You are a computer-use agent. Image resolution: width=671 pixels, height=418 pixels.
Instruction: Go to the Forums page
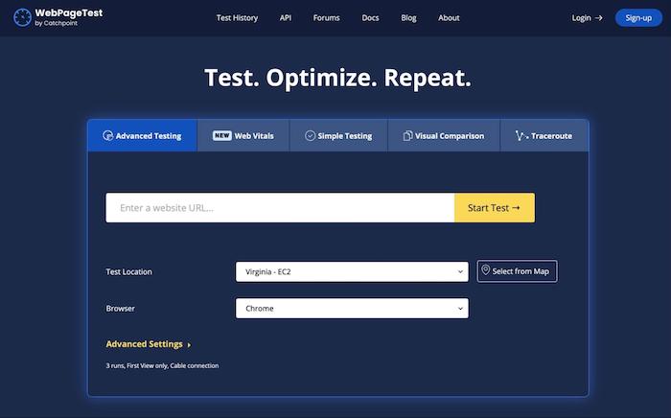327,18
